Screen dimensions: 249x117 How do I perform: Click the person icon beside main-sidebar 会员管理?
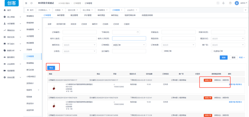5,24
